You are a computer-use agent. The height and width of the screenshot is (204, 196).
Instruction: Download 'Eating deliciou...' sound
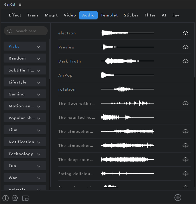[186, 173]
